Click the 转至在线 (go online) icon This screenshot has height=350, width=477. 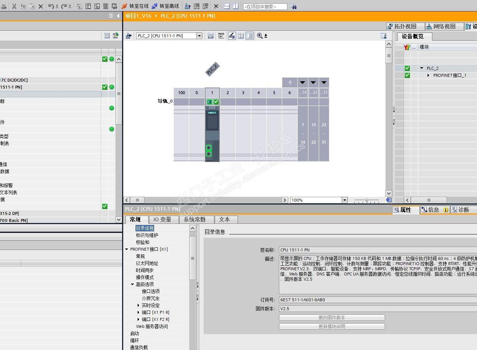(124, 6)
